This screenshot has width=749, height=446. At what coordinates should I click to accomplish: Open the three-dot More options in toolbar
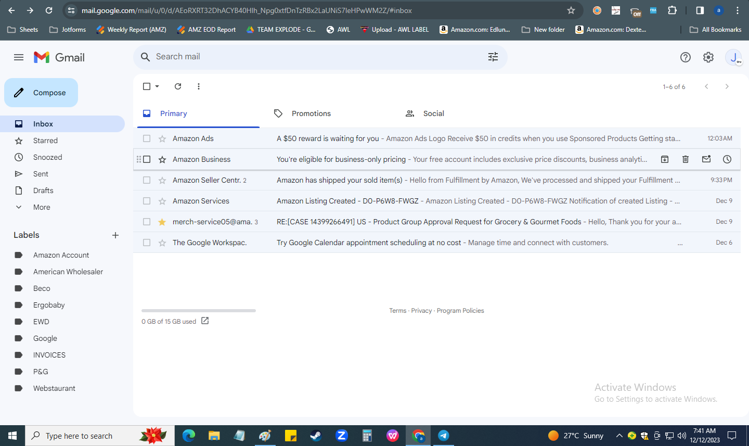(199, 86)
